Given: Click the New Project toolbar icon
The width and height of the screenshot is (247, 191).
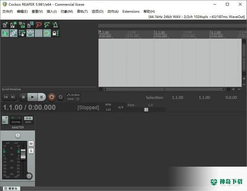Looking at the screenshot, I should [5, 25].
